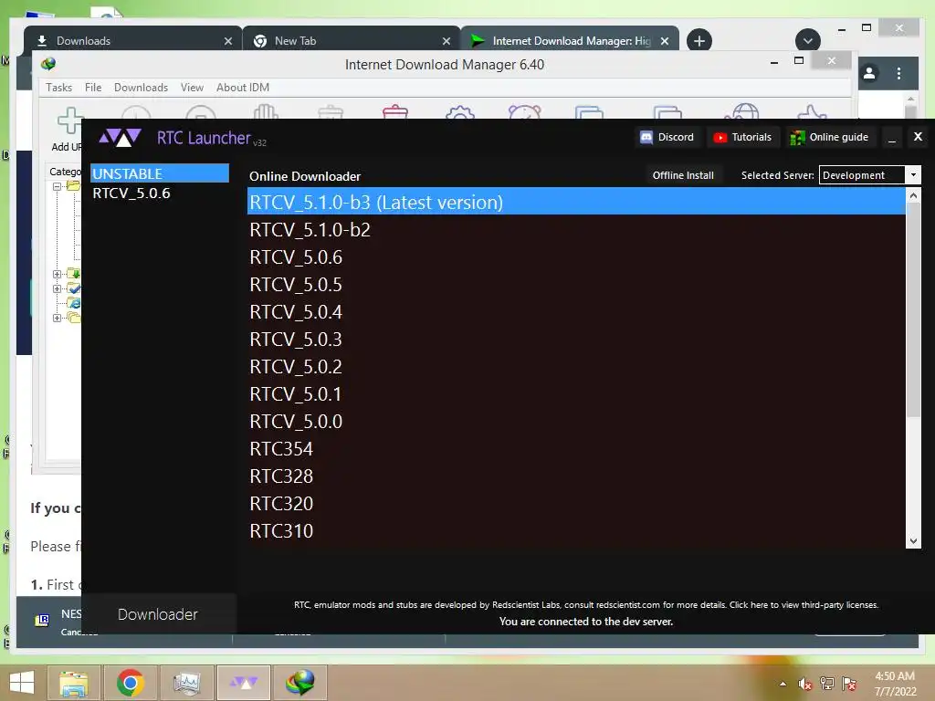Select RTCV_5.0.2 version entry
935x701 pixels.
point(576,367)
